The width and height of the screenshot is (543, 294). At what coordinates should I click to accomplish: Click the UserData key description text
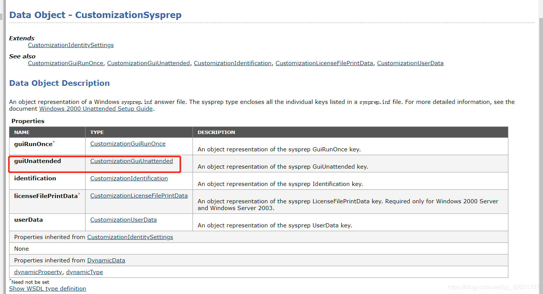[x=275, y=225]
